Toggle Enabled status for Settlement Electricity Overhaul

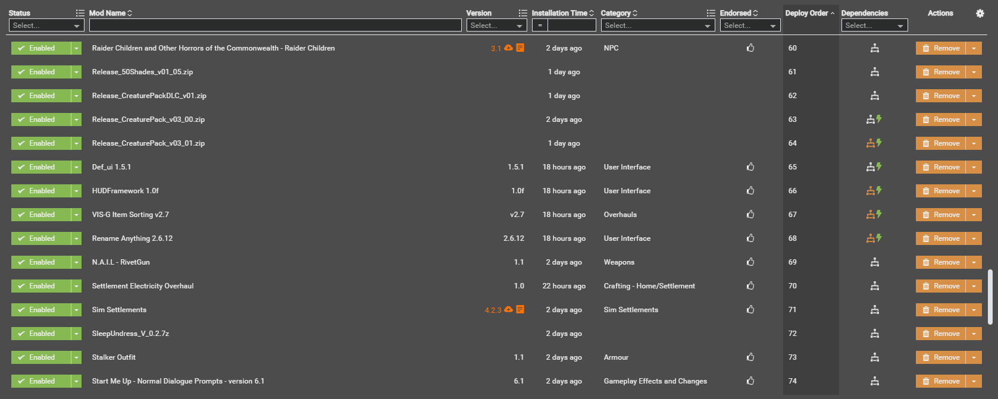(41, 286)
